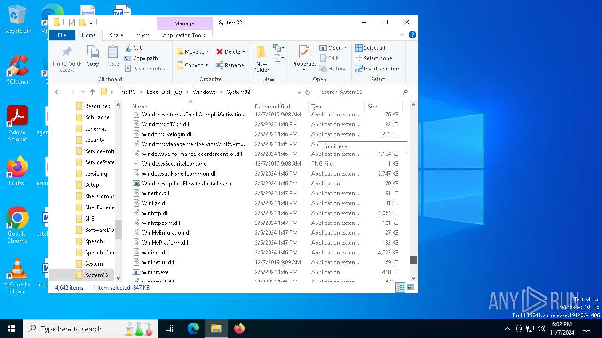Click This PC in the address breadcrumb

click(x=127, y=92)
